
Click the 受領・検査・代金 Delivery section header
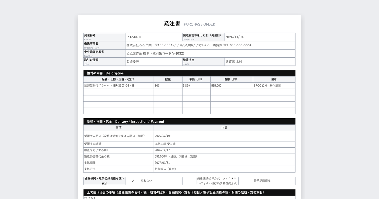click(189, 121)
